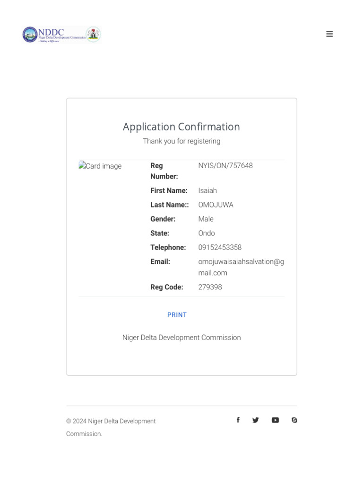The width and height of the screenshot is (363, 485).
Task: Click the 2024 copyright notice
Action: point(111,428)
